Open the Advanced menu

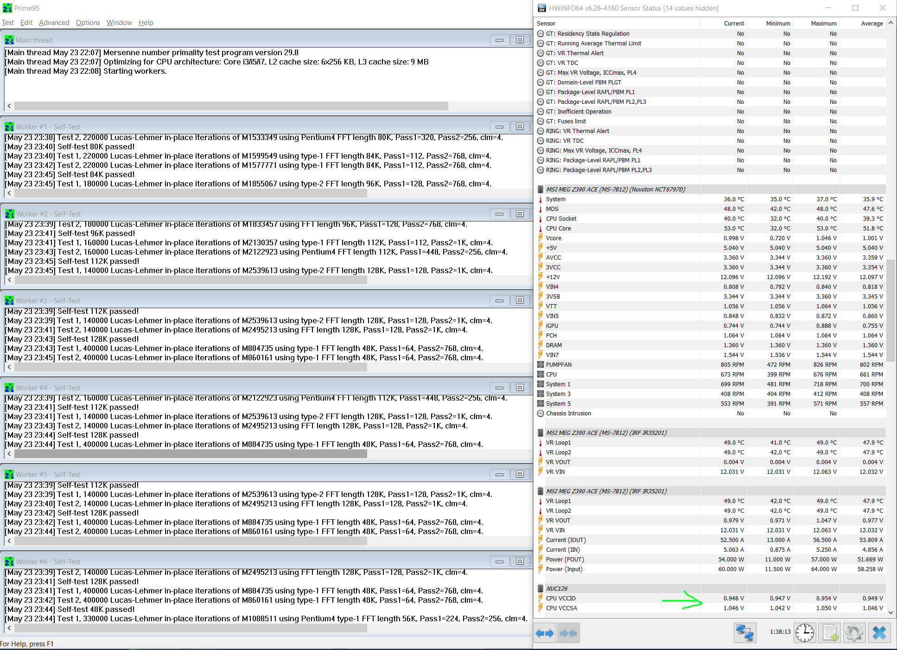pos(54,23)
